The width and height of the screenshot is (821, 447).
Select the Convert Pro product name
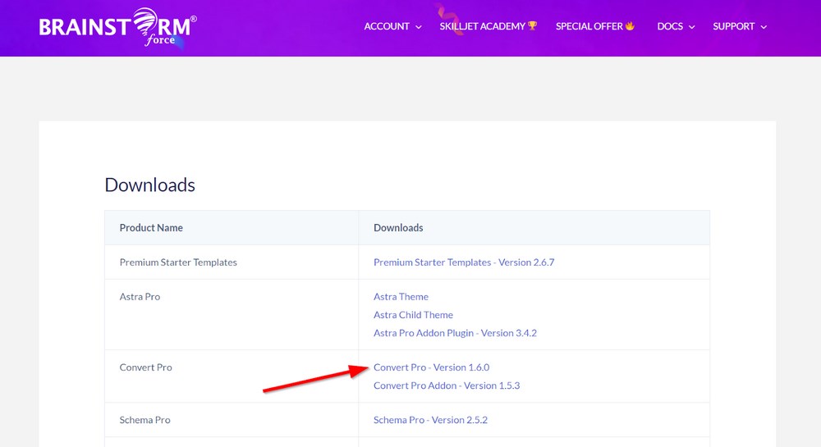coord(145,367)
